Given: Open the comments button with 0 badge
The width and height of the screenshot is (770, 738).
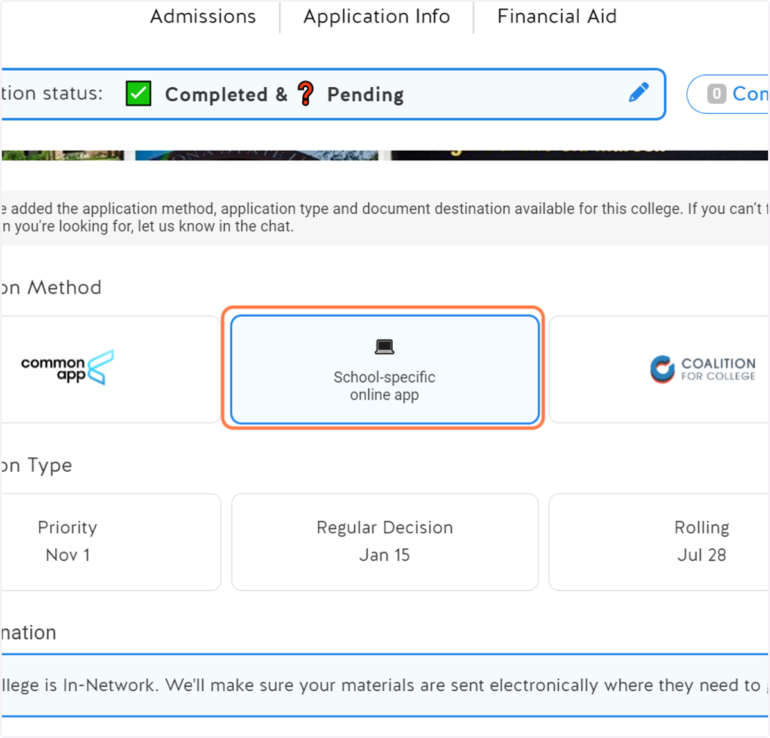Looking at the screenshot, I should click(x=728, y=94).
